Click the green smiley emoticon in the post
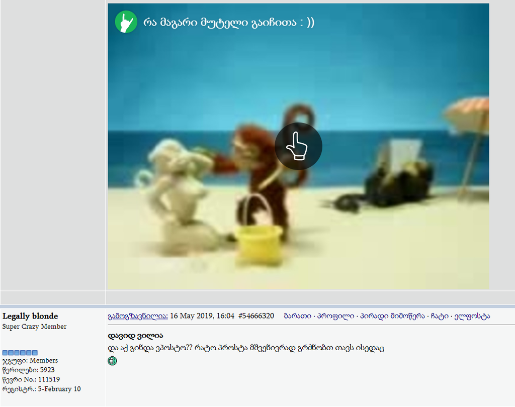515x407 pixels. [112, 361]
